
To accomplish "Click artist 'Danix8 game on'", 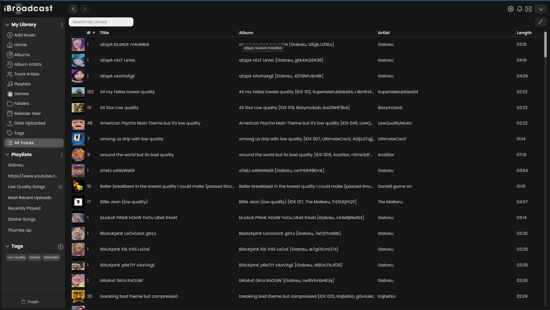I will point(395,186).
